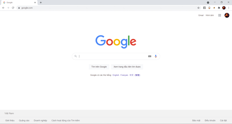The image size is (232, 124).
Task: Open the Extensions puzzle icon
Action: pos(219,8)
